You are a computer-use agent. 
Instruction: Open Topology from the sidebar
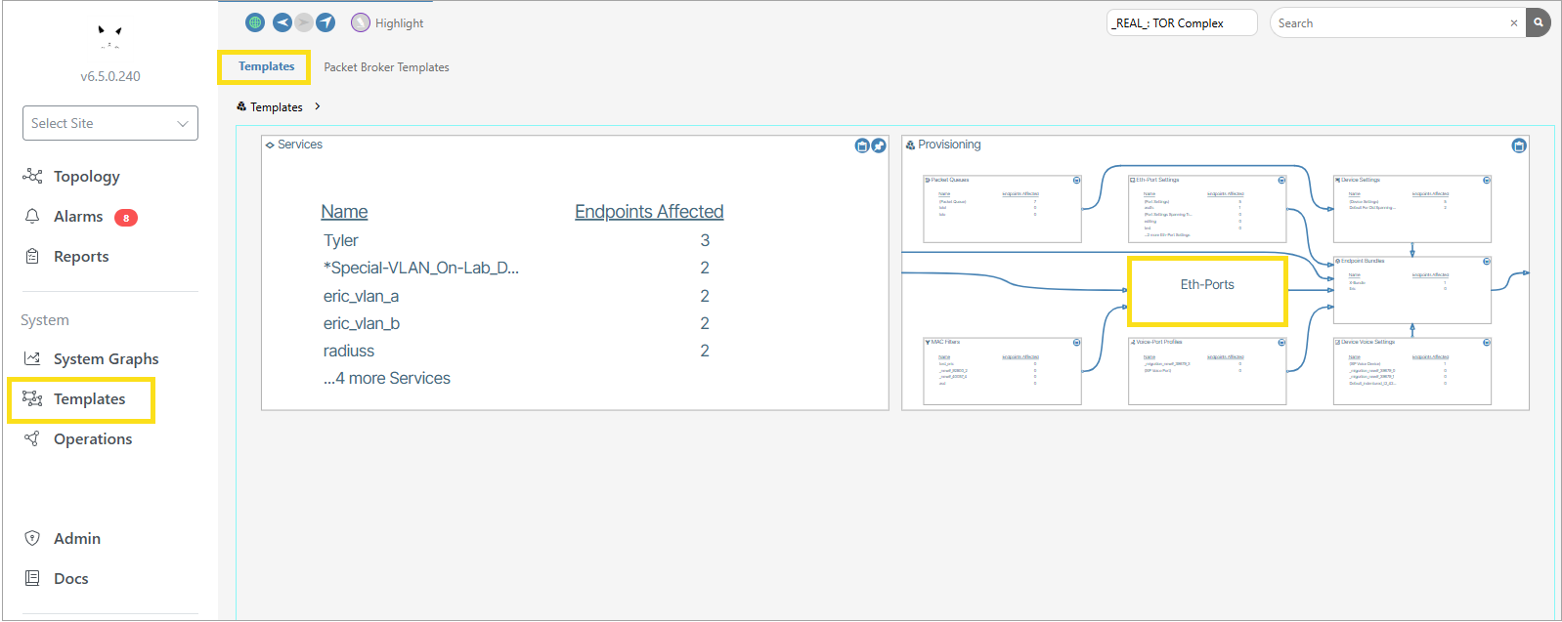click(86, 177)
